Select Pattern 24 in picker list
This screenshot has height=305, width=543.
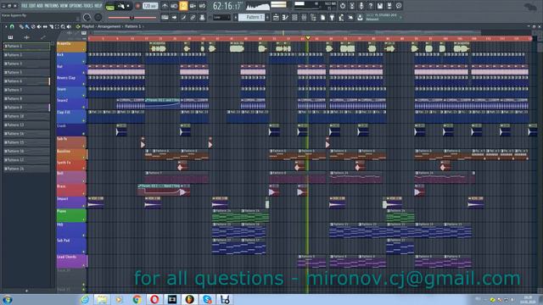click(26, 169)
